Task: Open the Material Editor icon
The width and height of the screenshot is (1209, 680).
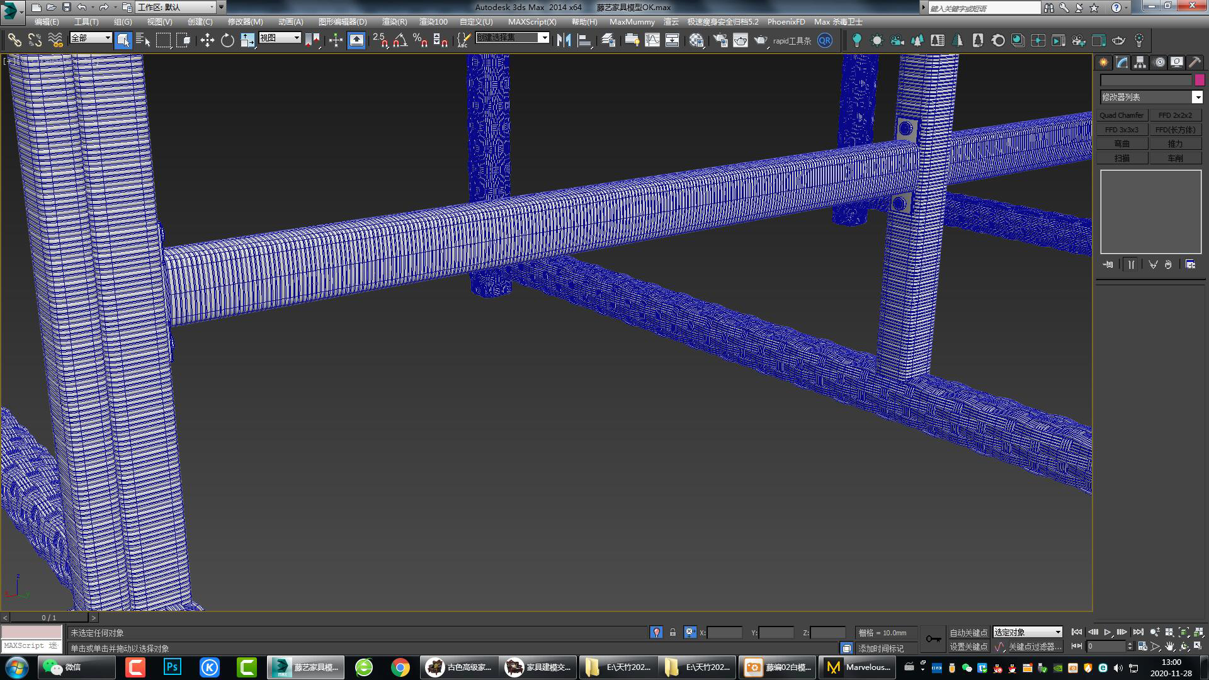Action: [696, 40]
